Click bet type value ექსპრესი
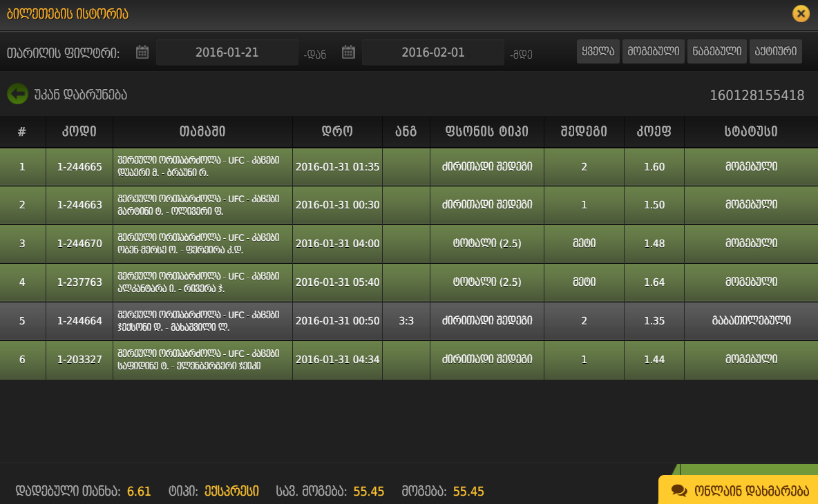Viewport: 818px width, 504px height. pos(231,491)
